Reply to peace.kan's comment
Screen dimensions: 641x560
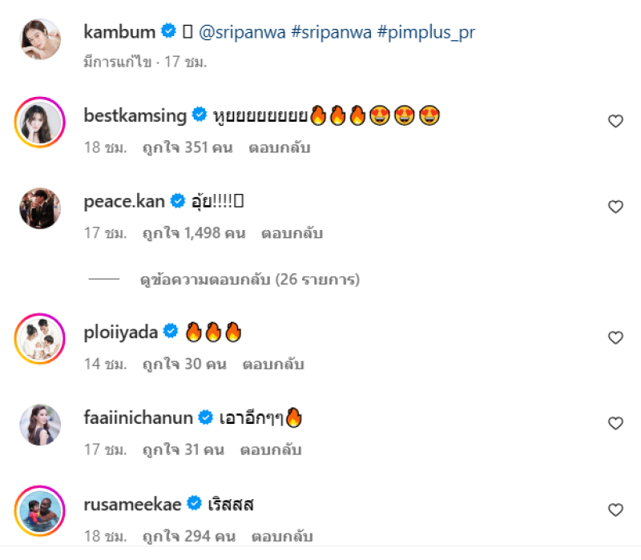(x=292, y=233)
